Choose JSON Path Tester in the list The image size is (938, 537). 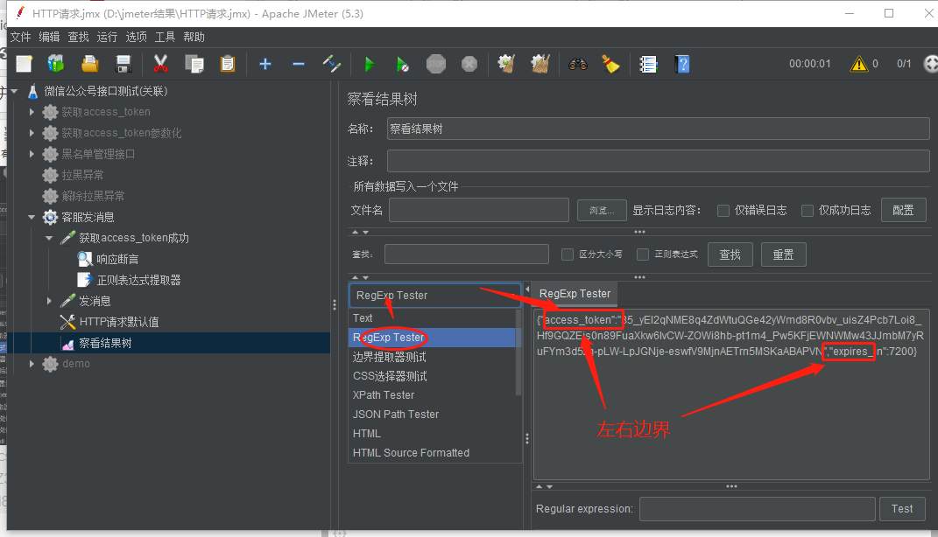(x=431, y=414)
